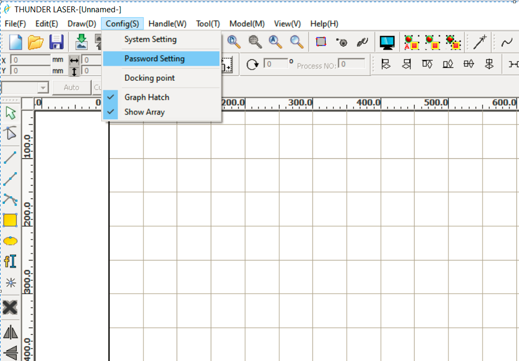
Task: Click the gray X delete tool
Action: click(x=10, y=308)
